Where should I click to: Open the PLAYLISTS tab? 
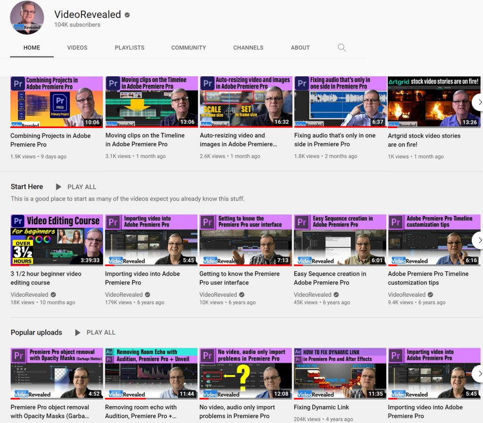130,48
